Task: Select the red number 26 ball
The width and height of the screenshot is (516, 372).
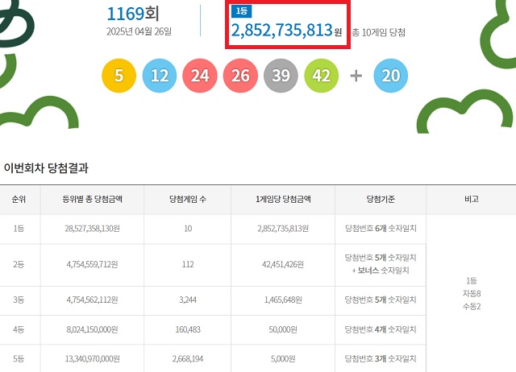Action: pos(240,76)
